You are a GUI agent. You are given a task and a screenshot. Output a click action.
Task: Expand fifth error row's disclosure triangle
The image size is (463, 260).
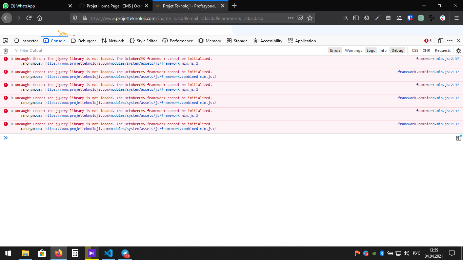(x=12, y=111)
